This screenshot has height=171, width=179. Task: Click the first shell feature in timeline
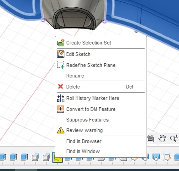coord(36,157)
